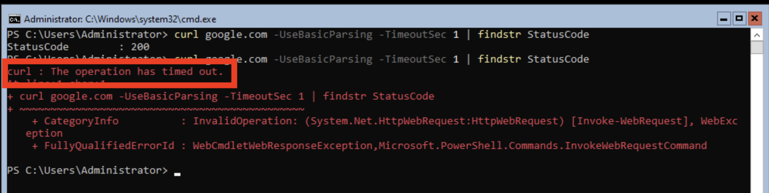Open the cmd.exe system menu icon
The height and width of the screenshot is (193, 769).
click(14, 19)
